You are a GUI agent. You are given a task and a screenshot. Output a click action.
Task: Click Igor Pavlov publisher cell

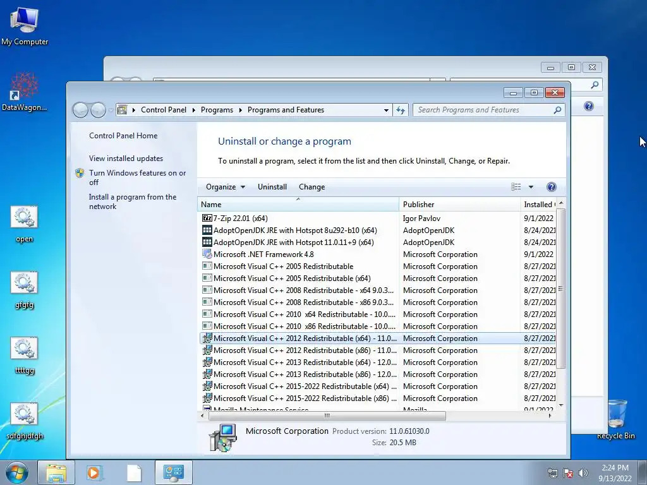point(421,218)
